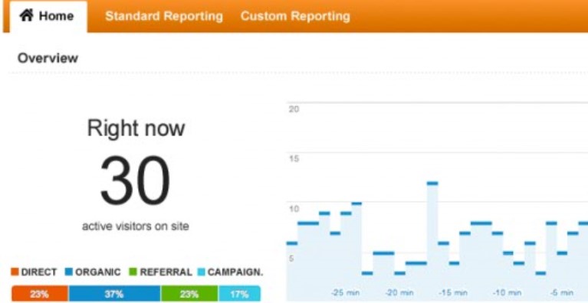The width and height of the screenshot is (588, 303).
Task: Click the Overview heading
Action: pyautogui.click(x=48, y=58)
